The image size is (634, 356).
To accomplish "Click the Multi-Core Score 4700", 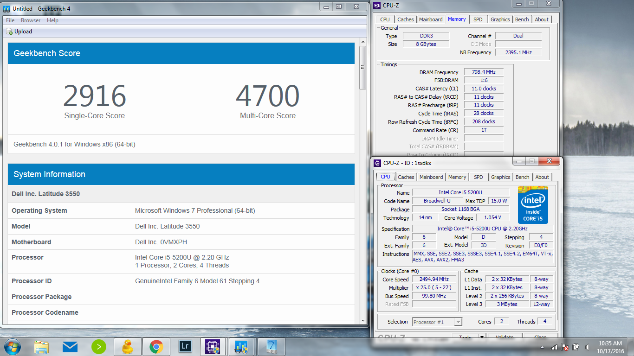I will [x=267, y=96].
